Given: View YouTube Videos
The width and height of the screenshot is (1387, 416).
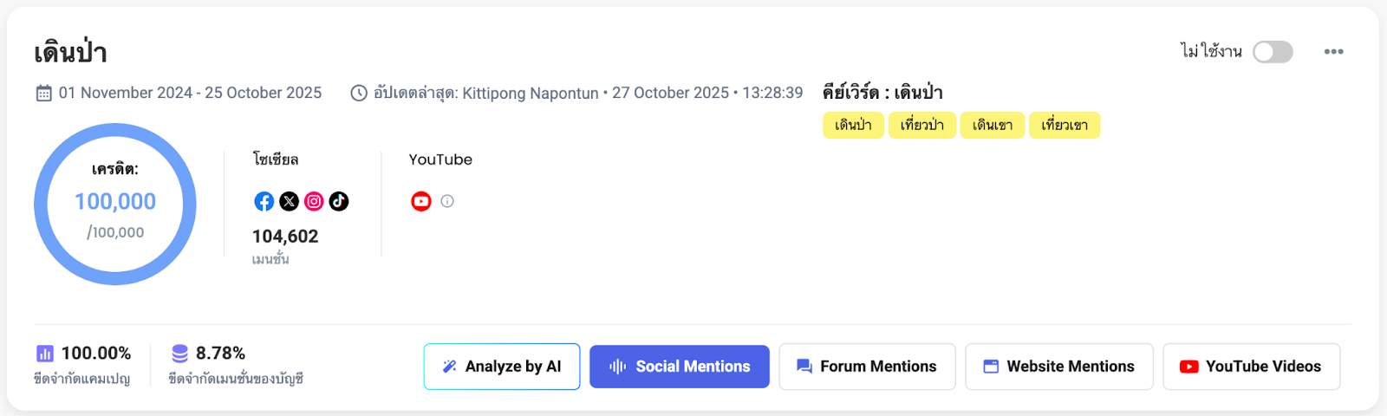Looking at the screenshot, I should 1251,367.
